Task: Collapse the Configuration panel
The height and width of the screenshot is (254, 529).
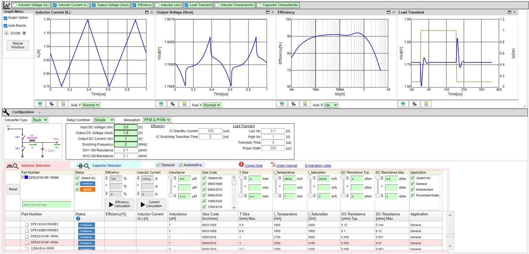Action: [x=39, y=112]
